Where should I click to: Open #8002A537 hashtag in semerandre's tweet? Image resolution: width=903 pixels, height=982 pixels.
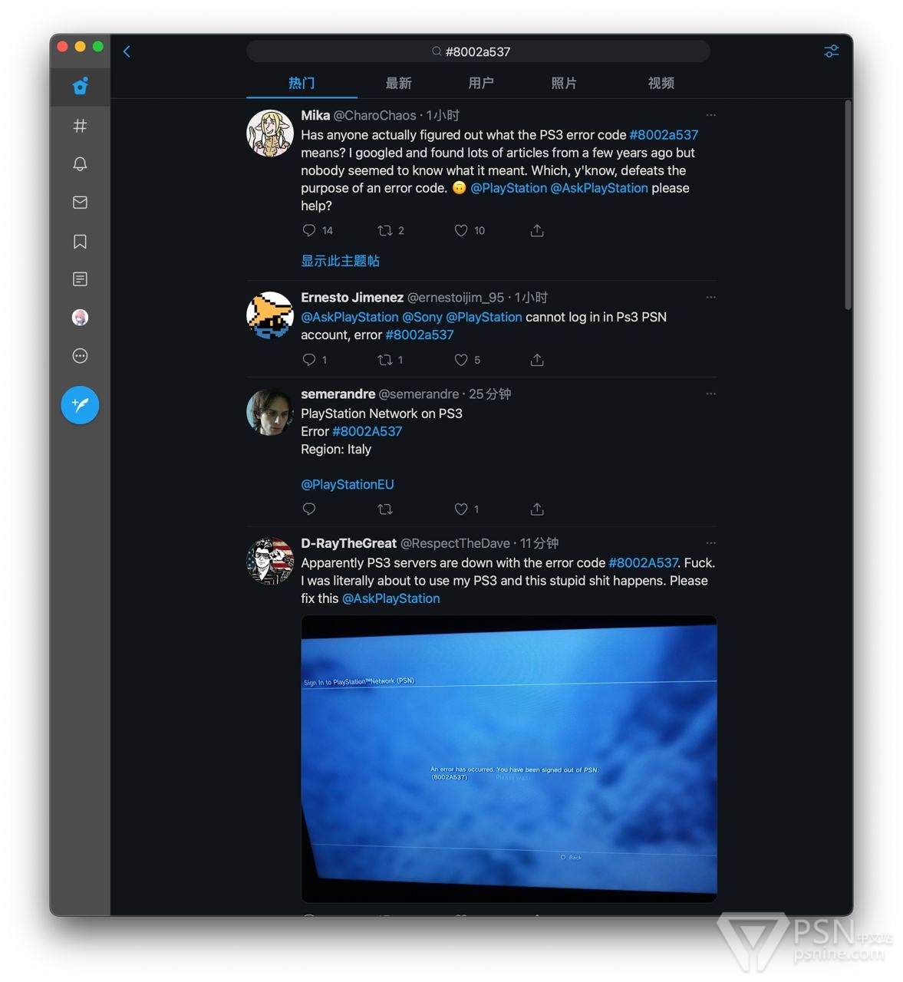(x=367, y=431)
